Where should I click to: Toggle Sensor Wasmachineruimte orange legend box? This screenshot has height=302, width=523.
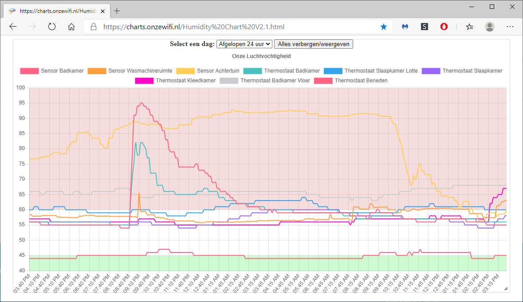(x=97, y=71)
